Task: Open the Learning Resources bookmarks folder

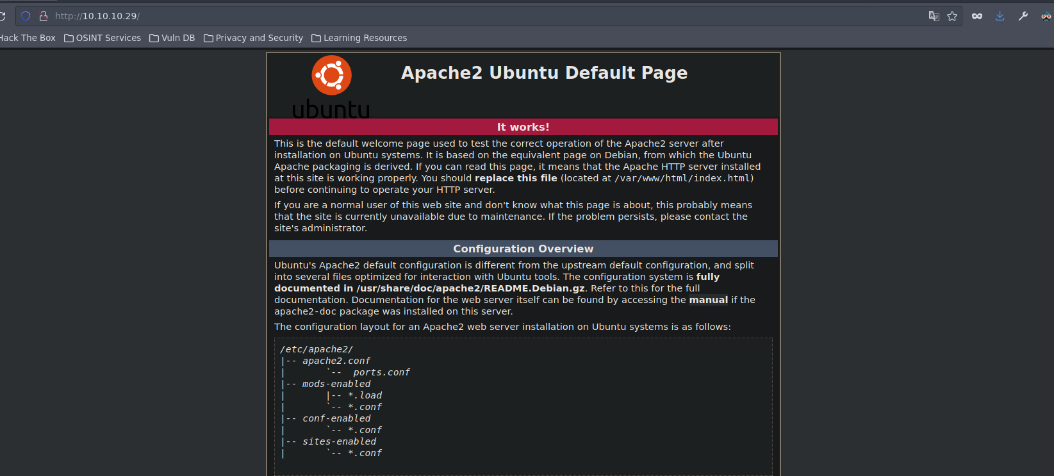Action: coord(359,38)
